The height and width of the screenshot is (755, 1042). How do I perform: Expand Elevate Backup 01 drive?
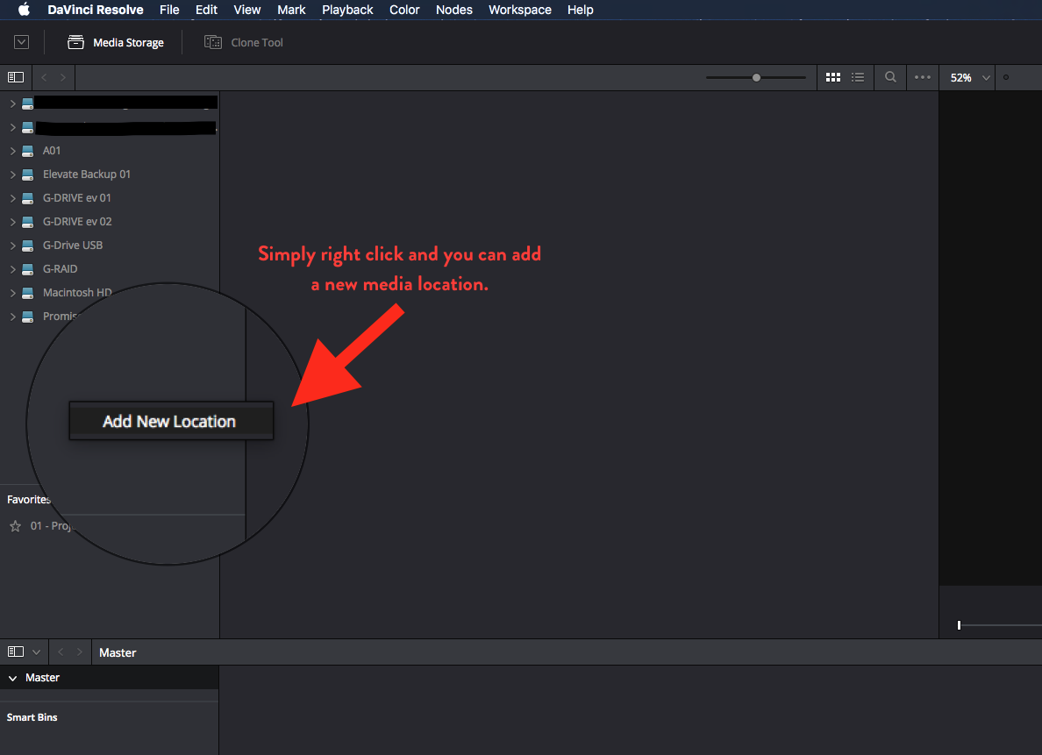[x=12, y=175]
